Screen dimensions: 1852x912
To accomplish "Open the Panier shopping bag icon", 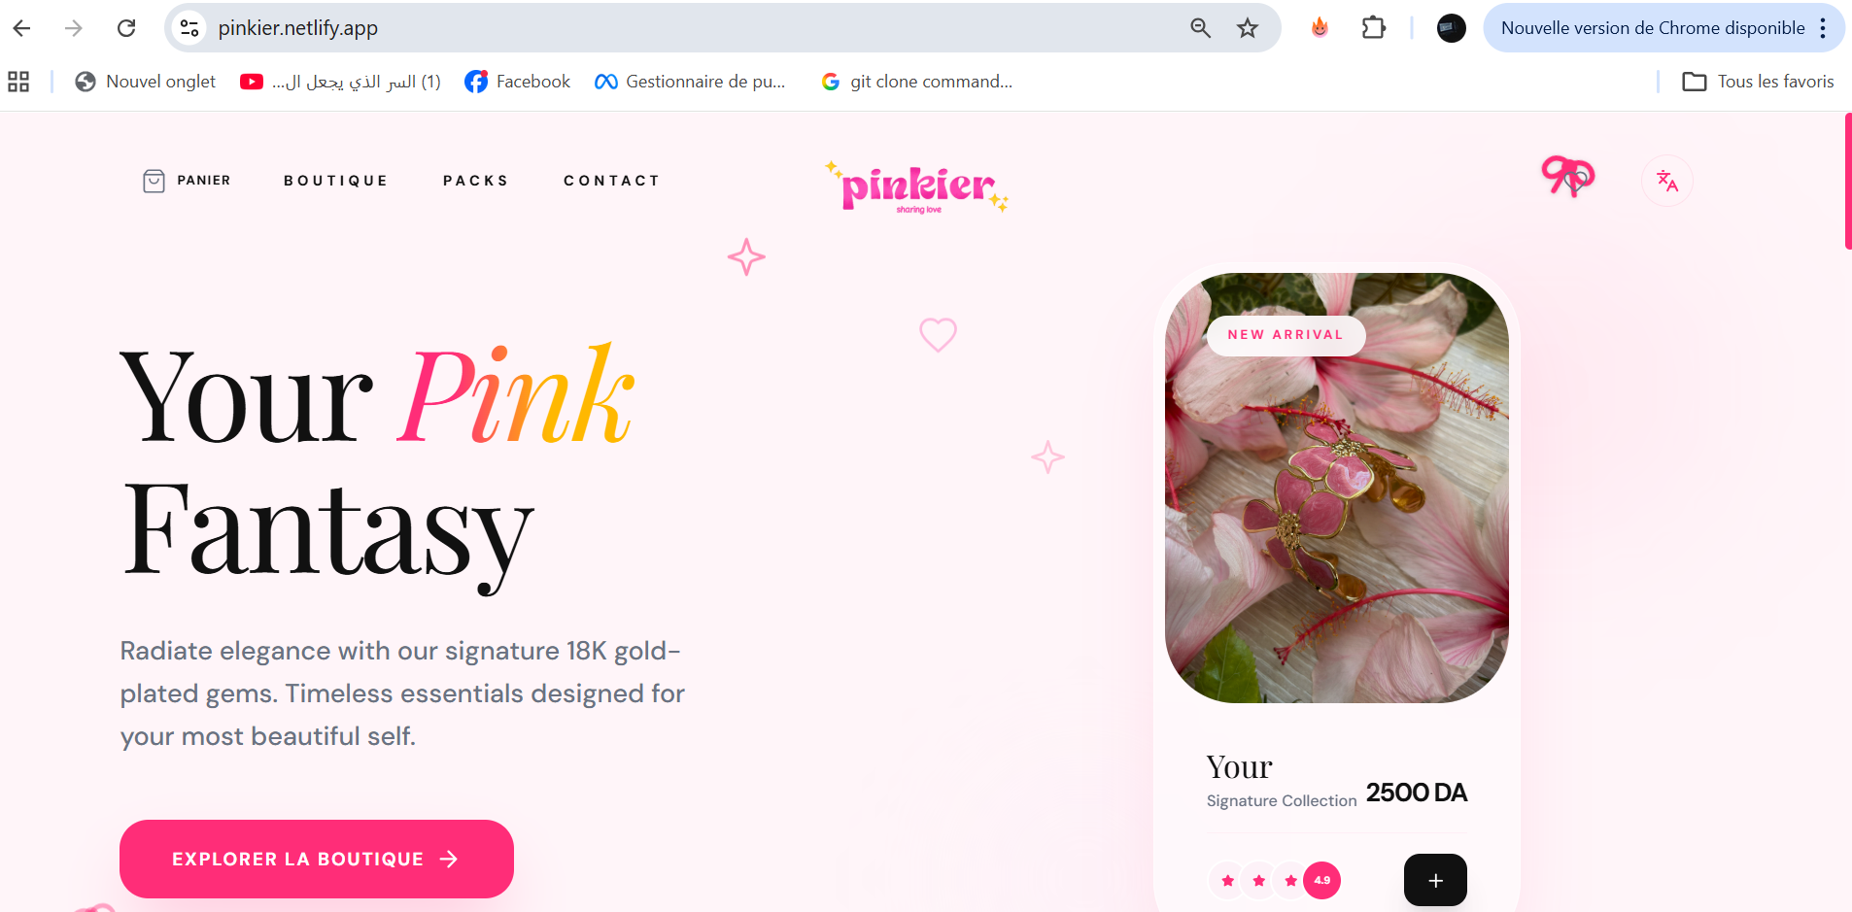I will 154,181.
